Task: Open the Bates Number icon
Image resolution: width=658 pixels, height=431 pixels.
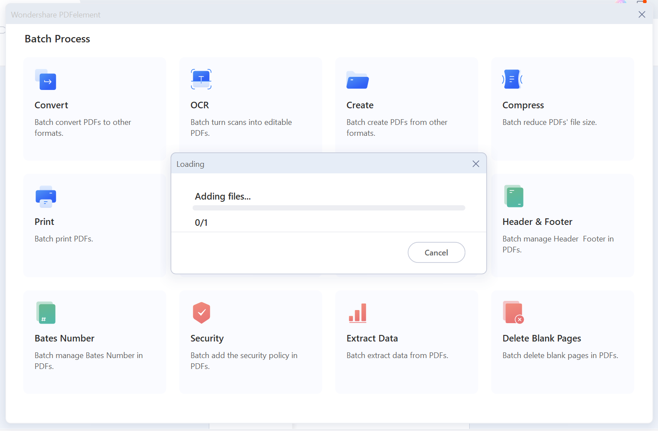Action: (x=46, y=313)
